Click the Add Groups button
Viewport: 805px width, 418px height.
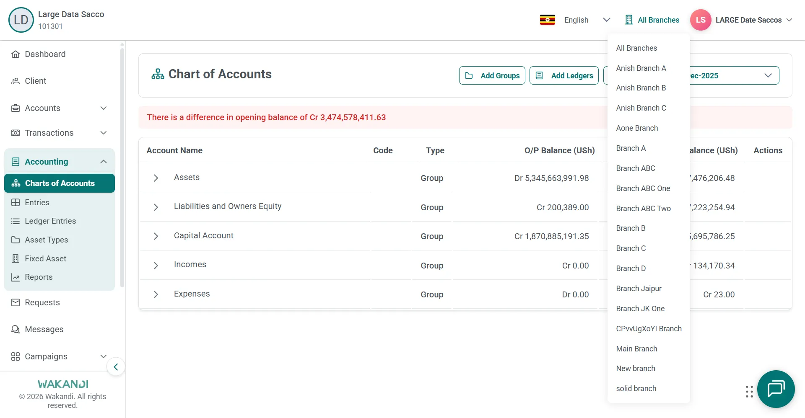[492, 75]
